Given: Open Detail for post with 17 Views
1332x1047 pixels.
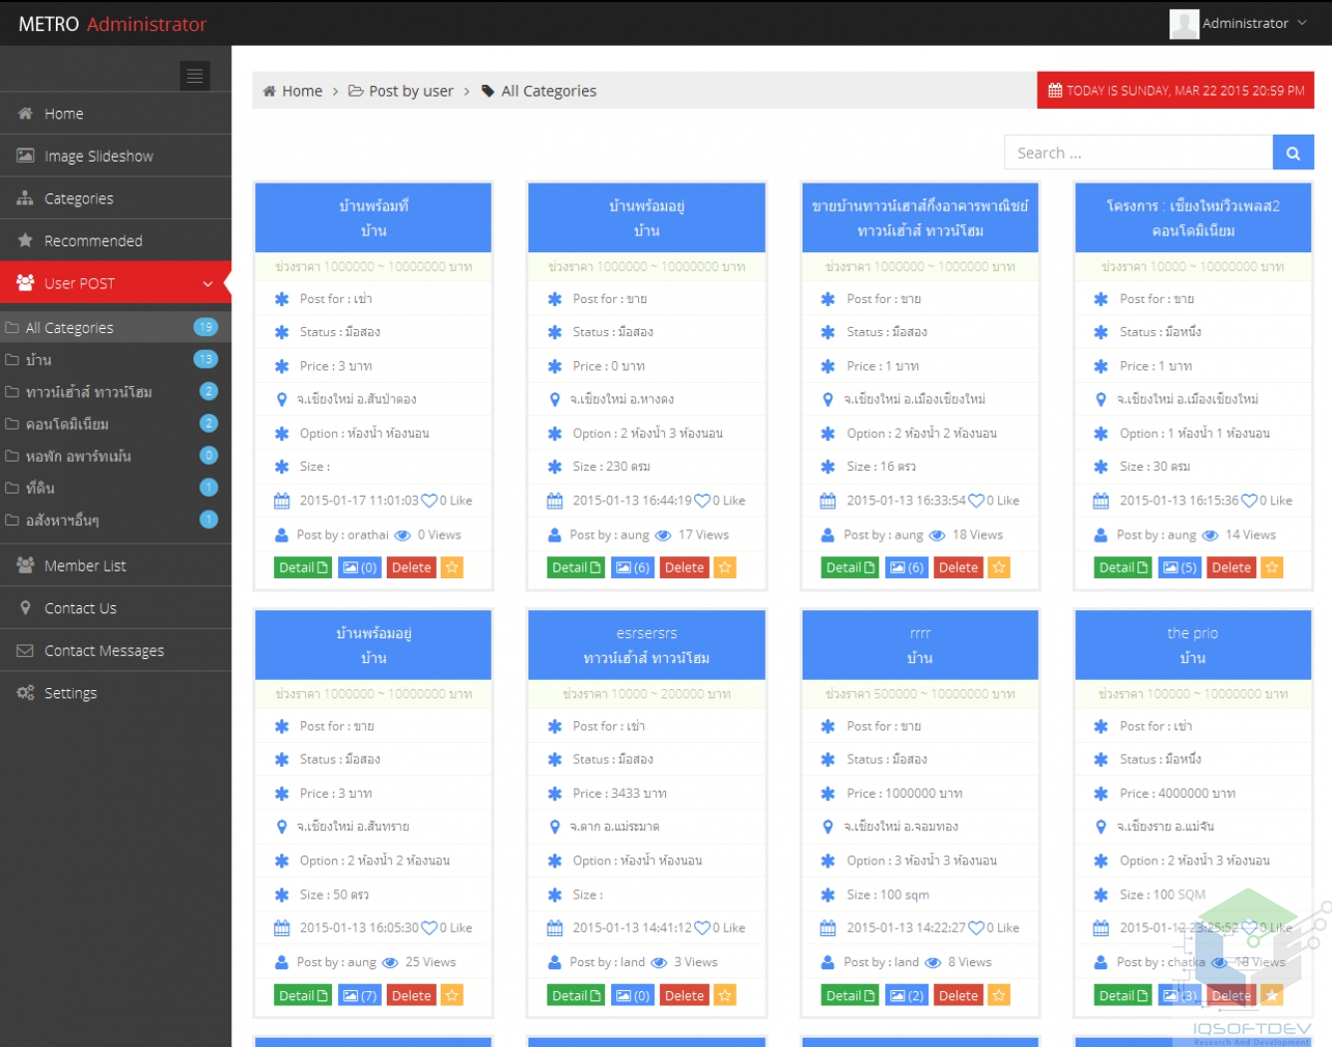Looking at the screenshot, I should click(x=576, y=567).
